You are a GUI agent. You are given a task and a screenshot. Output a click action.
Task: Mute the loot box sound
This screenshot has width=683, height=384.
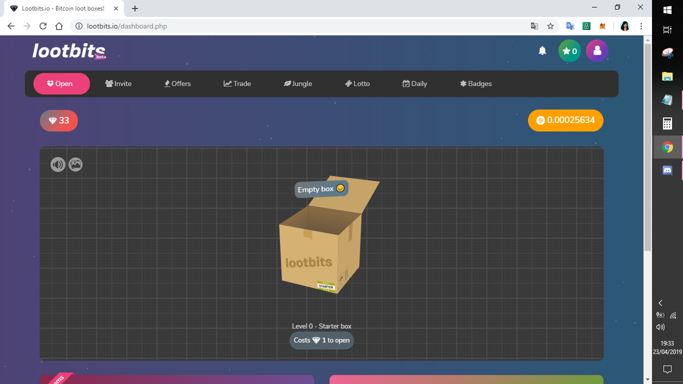(58, 164)
